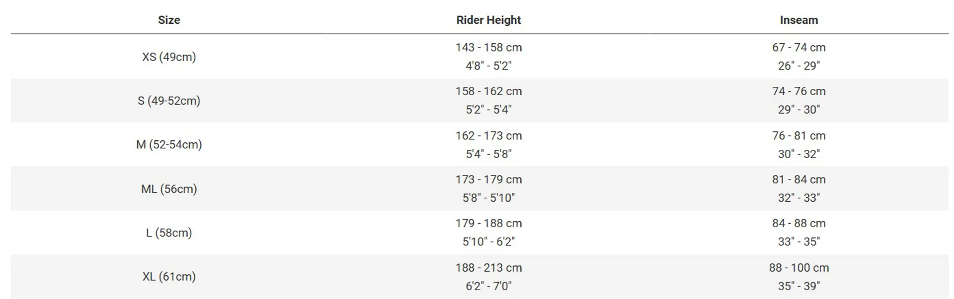954x299 pixels.
Task: Select the L (58cm) size cell
Action: click(x=169, y=233)
